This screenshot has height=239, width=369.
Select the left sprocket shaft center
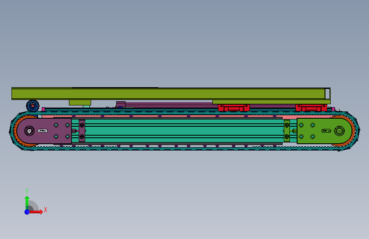tap(29, 131)
